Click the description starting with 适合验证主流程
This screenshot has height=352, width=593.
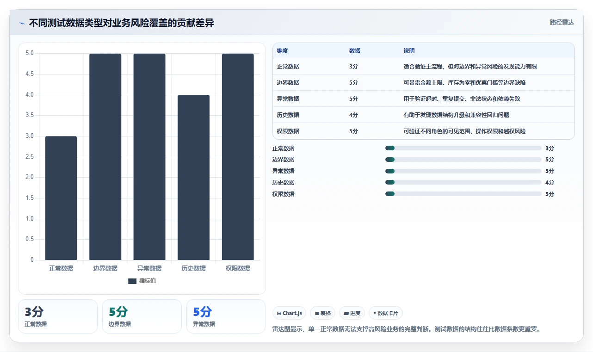pos(470,67)
